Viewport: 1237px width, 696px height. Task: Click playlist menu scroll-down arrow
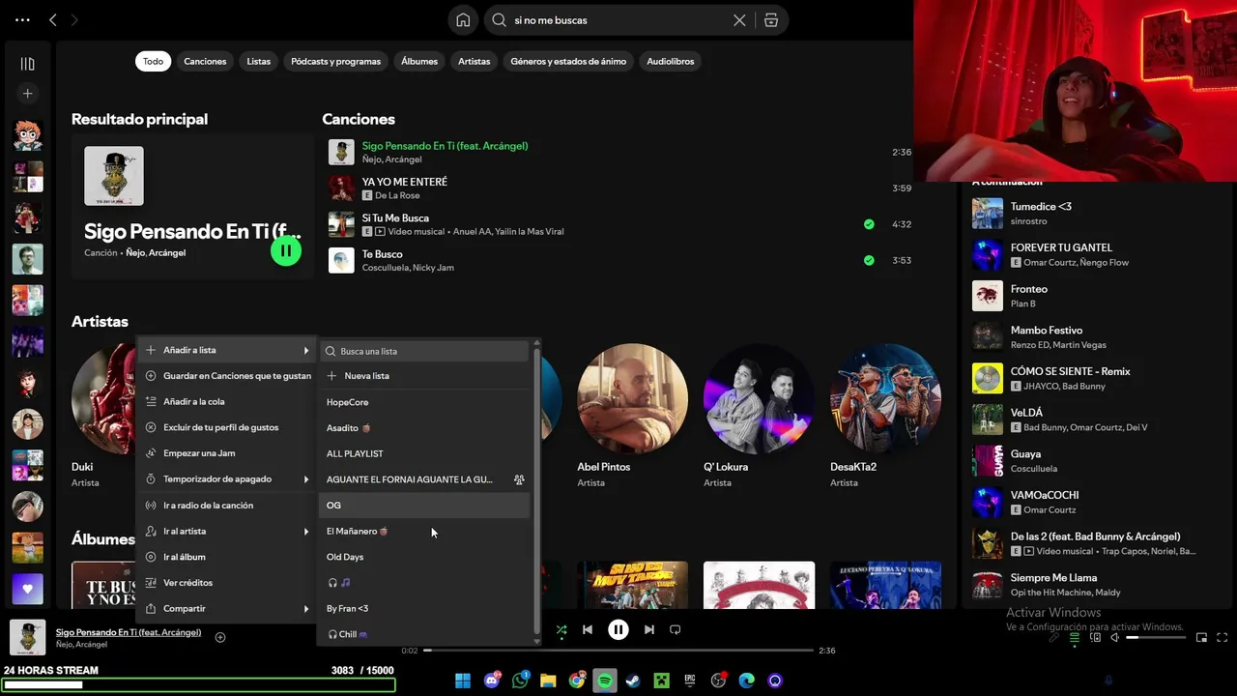pyautogui.click(x=536, y=641)
